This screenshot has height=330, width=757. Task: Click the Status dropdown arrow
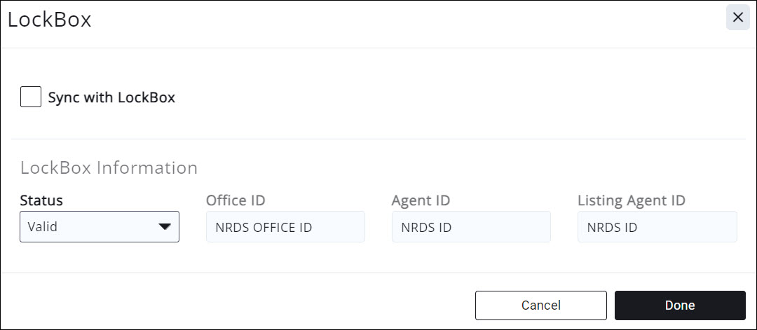165,227
